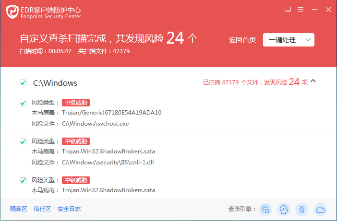Uncheck the cnli-1.dll threat checkbox
The image size is (337, 221).
[23, 142]
